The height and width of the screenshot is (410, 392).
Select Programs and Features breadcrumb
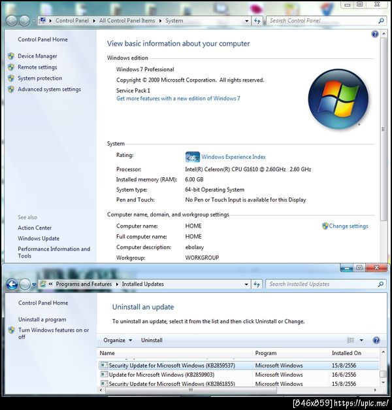point(84,284)
